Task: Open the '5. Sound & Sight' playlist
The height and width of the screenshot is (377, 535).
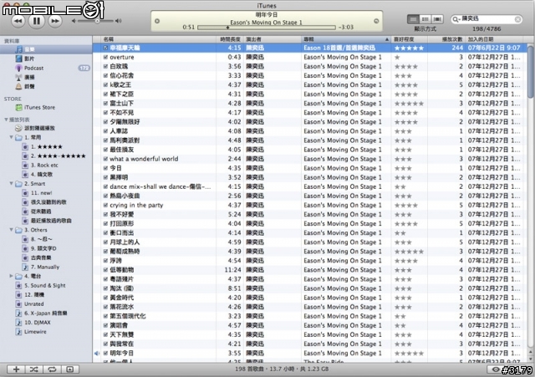Action: (x=44, y=286)
